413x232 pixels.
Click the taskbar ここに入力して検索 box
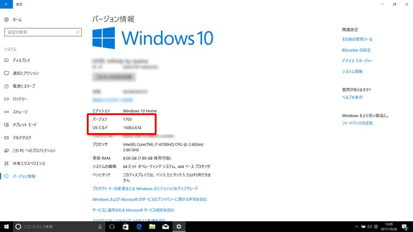pyautogui.click(x=59, y=227)
